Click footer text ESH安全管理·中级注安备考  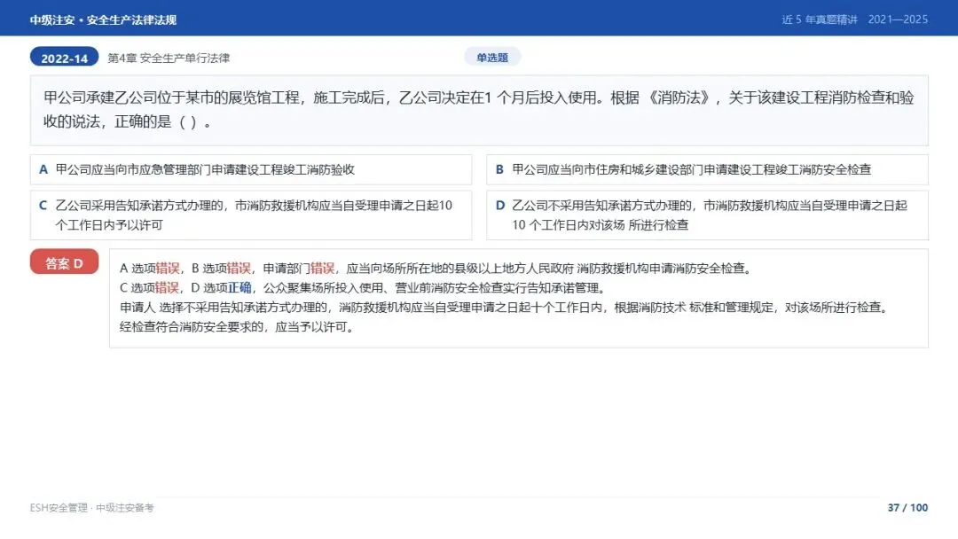click(91, 507)
